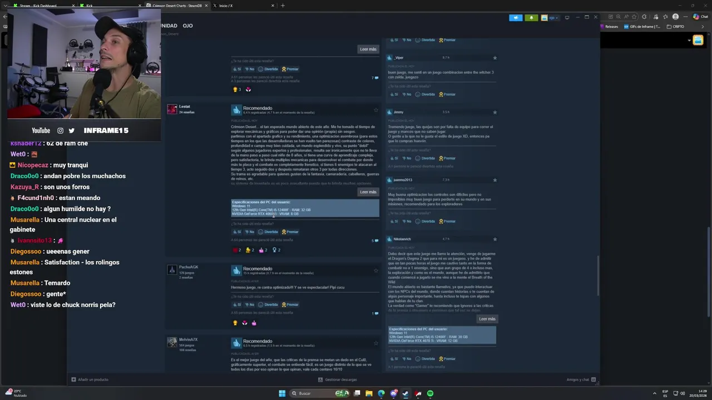Viewport: 712px width, 400px height.
Task: Switch to the Inicio / X tab
Action: (243, 6)
